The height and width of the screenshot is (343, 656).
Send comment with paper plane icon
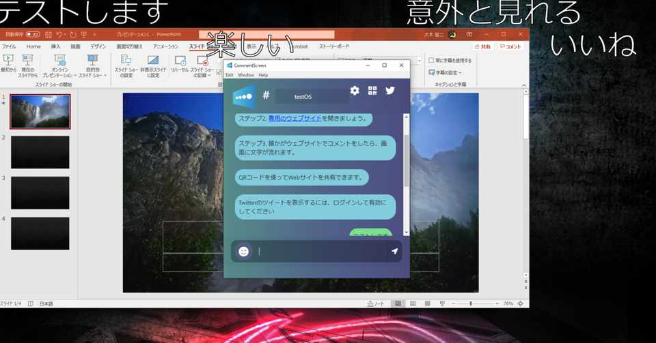click(x=394, y=251)
